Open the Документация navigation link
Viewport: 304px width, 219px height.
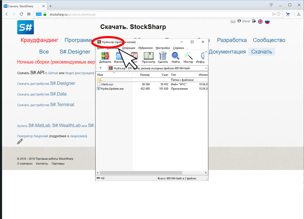(227, 52)
